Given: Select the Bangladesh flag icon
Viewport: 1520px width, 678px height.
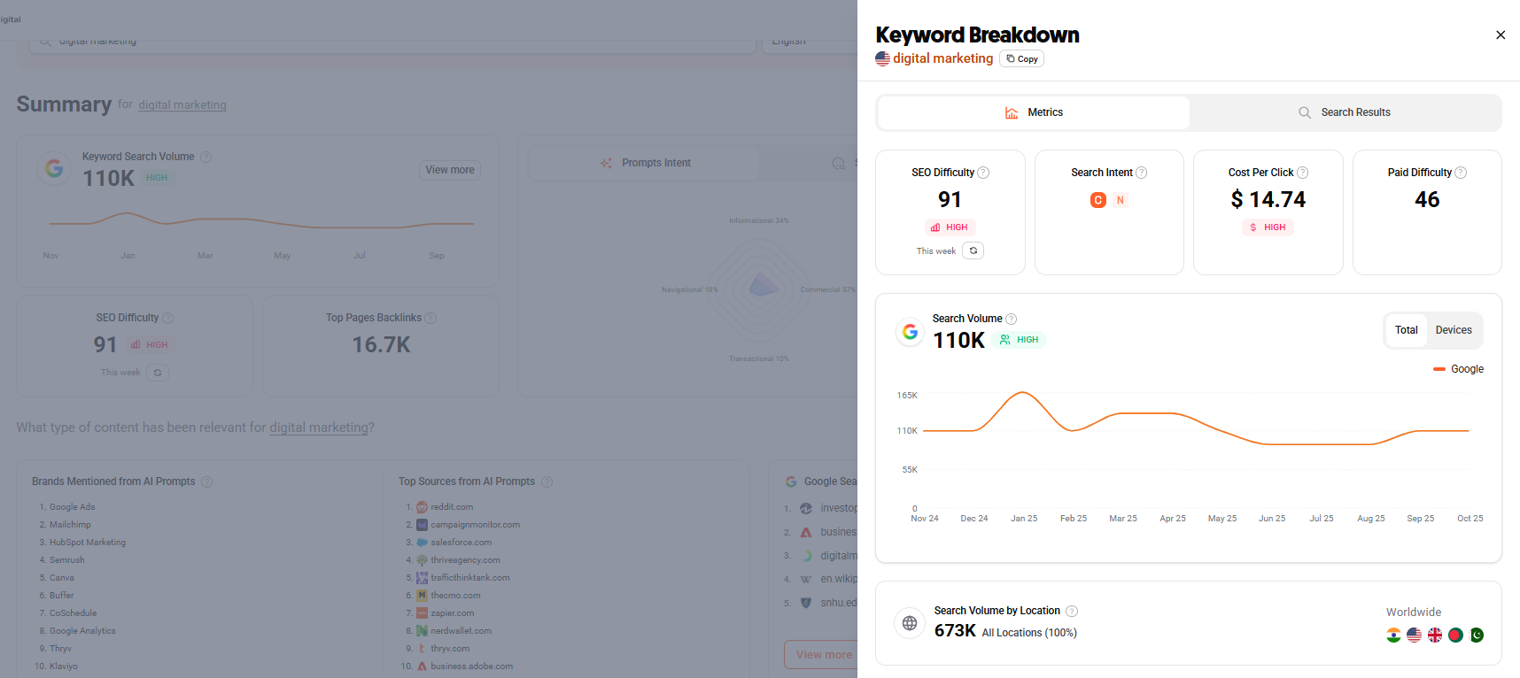Looking at the screenshot, I should (x=1455, y=635).
